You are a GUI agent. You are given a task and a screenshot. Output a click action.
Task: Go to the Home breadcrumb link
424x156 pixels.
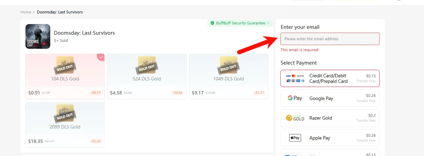pos(26,12)
